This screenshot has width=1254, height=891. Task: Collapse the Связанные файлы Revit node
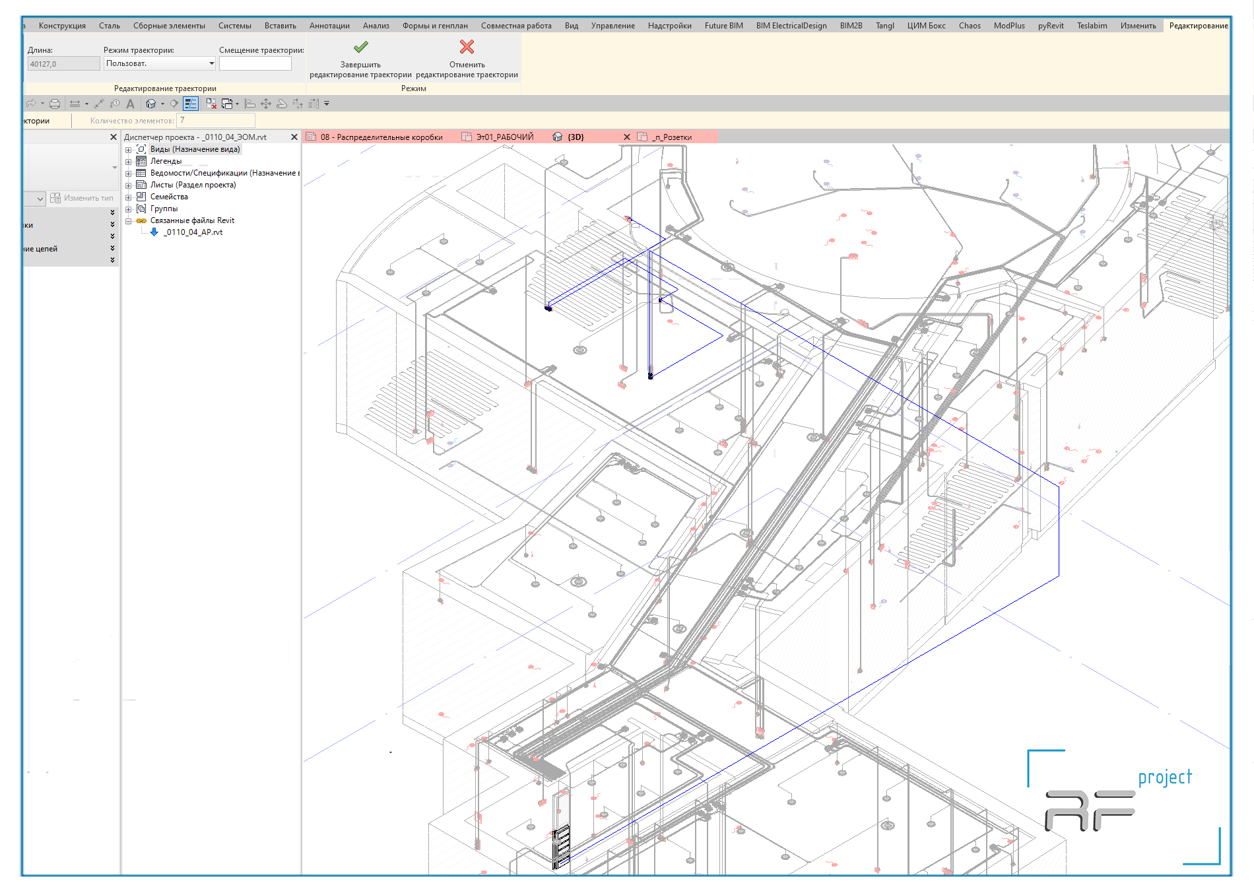(129, 221)
